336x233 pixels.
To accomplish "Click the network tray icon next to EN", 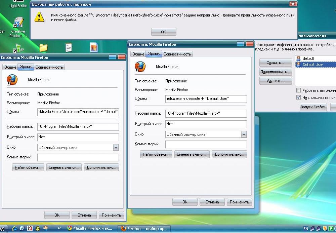I will tap(312, 229).
